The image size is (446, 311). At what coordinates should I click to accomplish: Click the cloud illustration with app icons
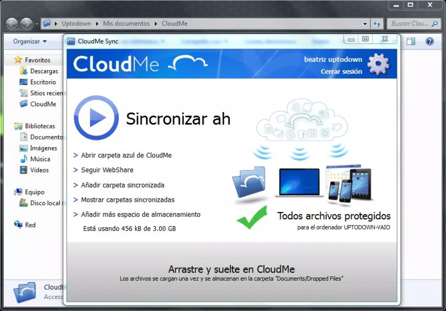[x=302, y=119]
